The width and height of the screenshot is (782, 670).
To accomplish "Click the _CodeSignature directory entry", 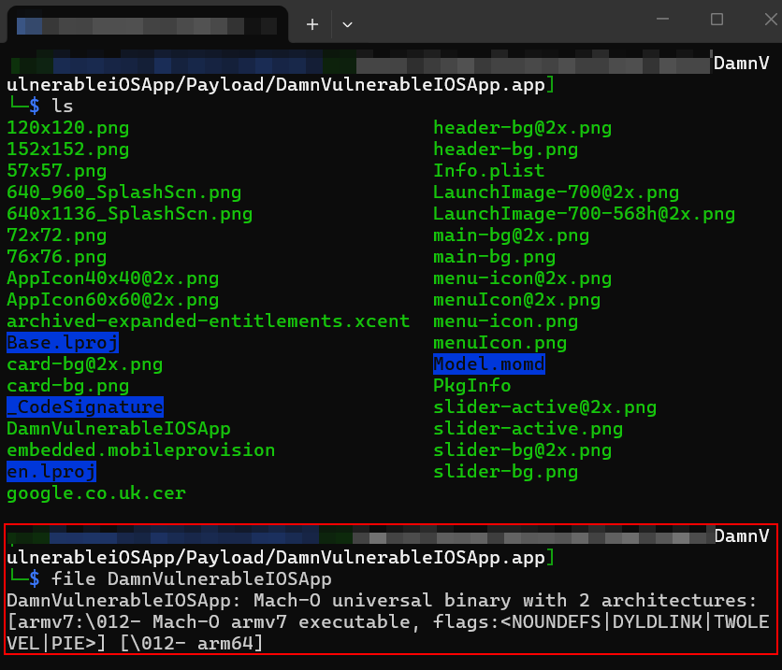I will click(x=85, y=407).
